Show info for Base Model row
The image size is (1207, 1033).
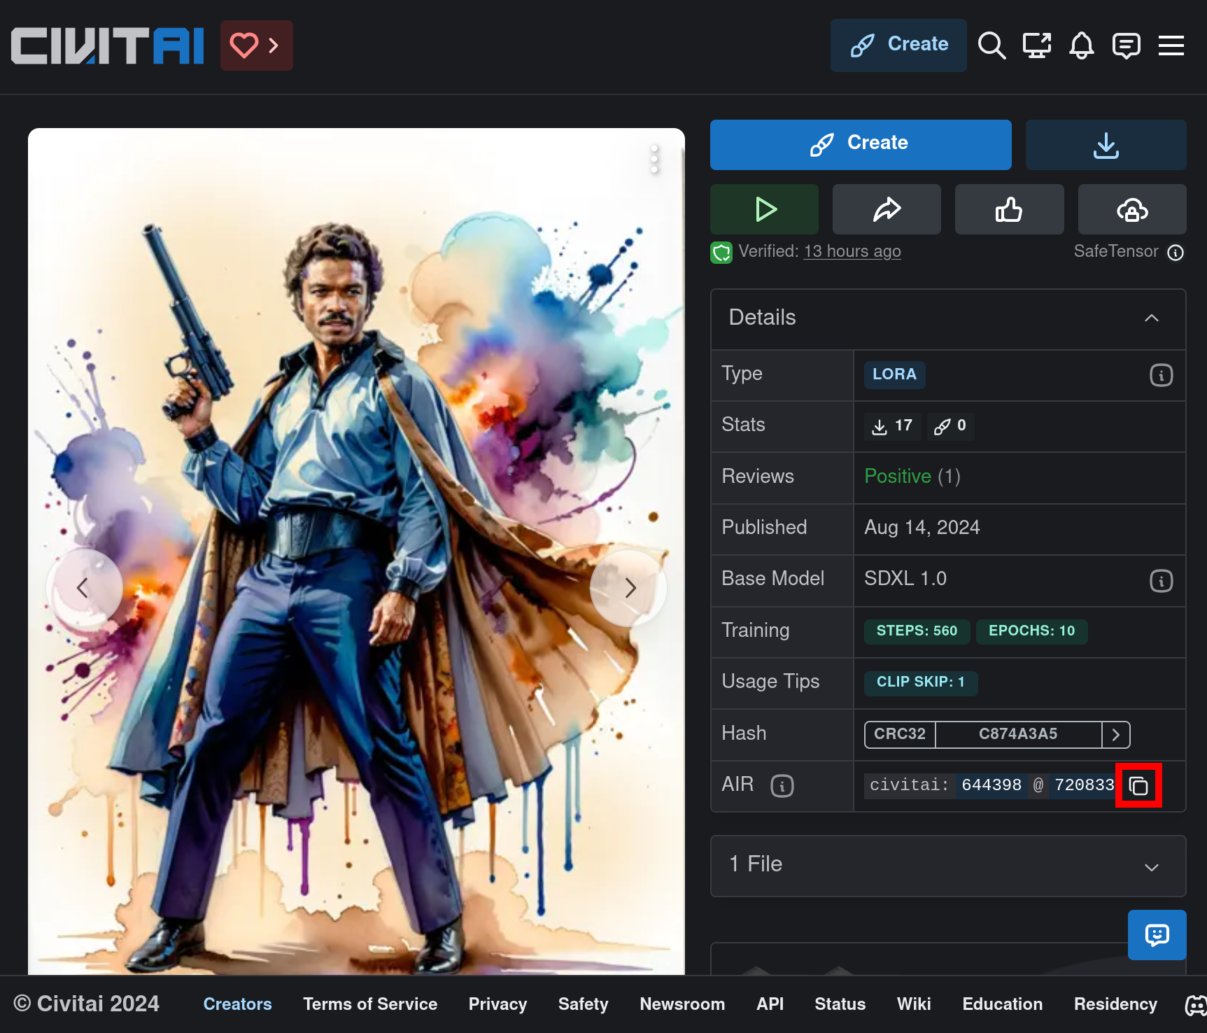(x=1161, y=580)
